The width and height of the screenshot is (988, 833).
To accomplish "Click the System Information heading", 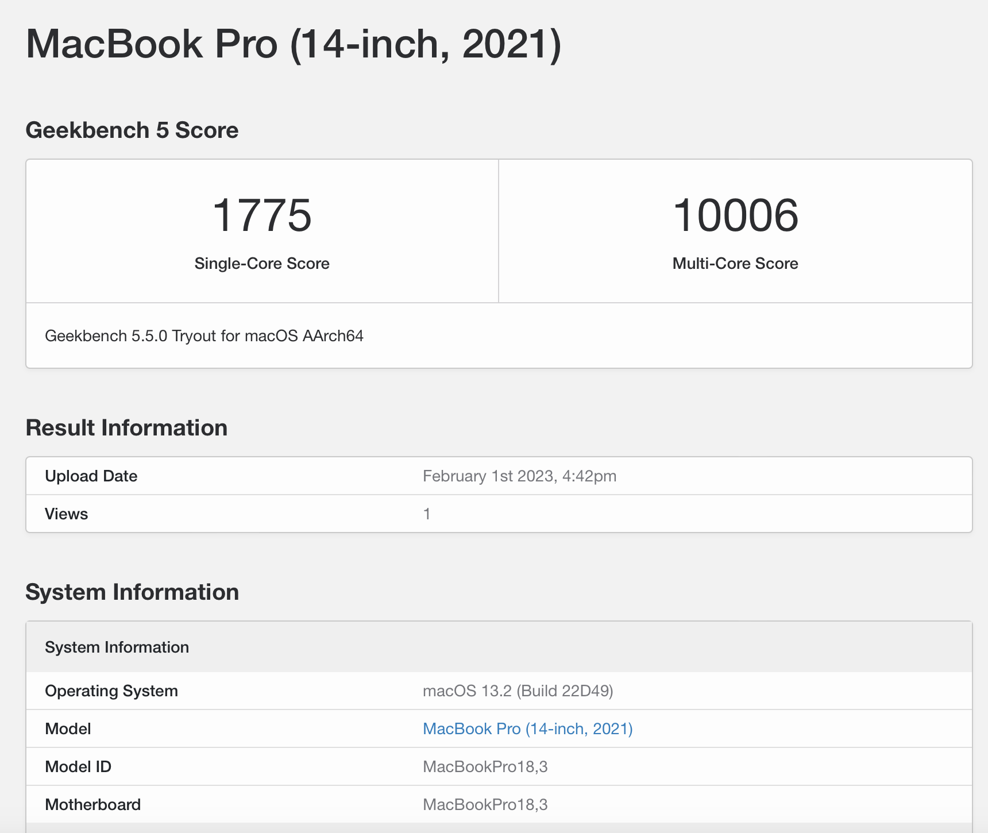I will point(132,592).
